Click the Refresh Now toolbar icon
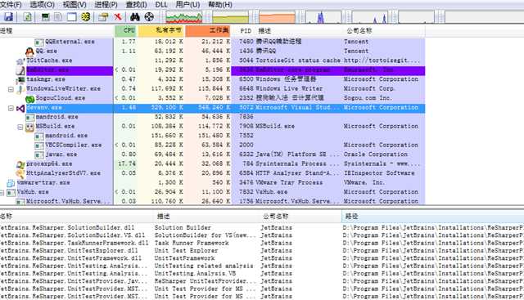The width and height of the screenshot is (524, 300). [28, 16]
